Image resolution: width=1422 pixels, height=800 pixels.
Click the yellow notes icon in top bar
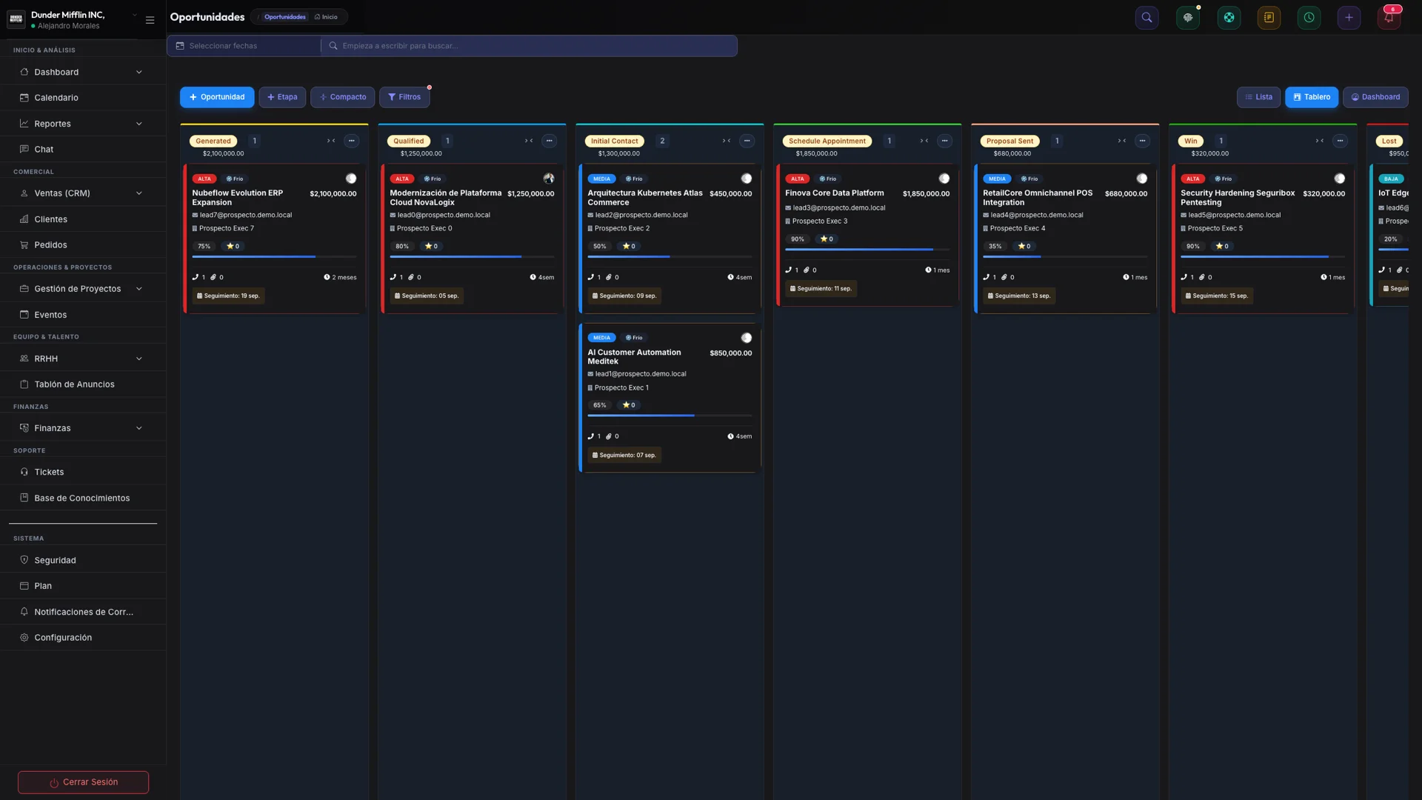tap(1269, 18)
